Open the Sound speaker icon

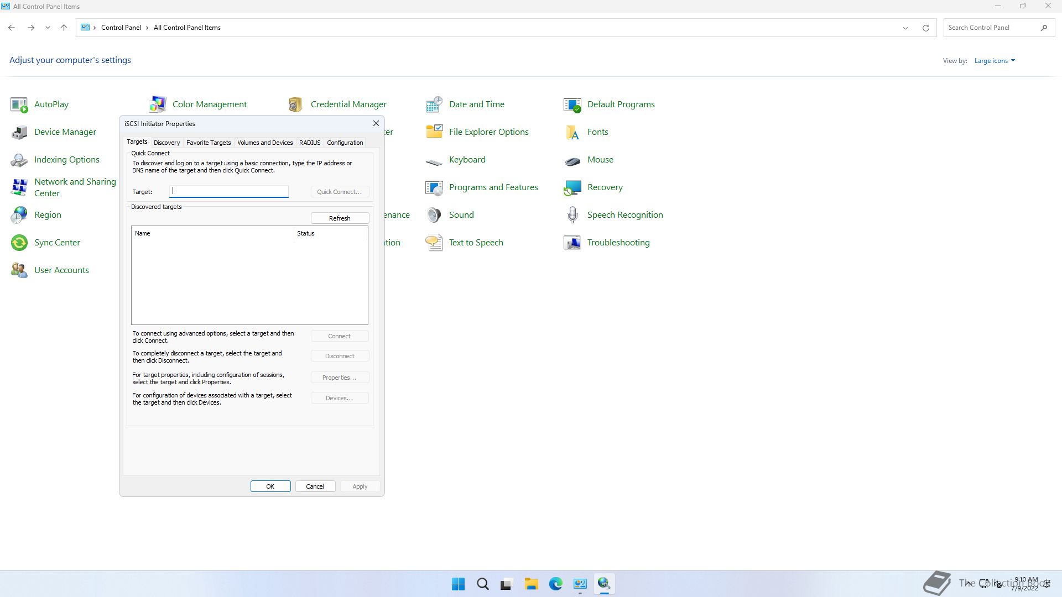pyautogui.click(x=434, y=215)
